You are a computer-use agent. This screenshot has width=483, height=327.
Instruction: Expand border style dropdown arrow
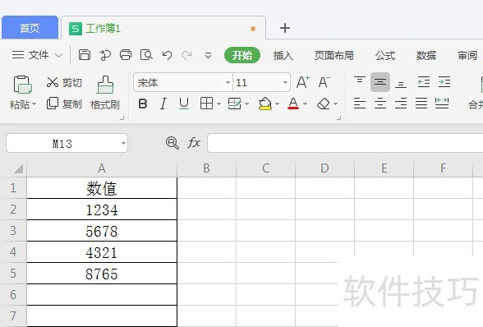click(218, 104)
